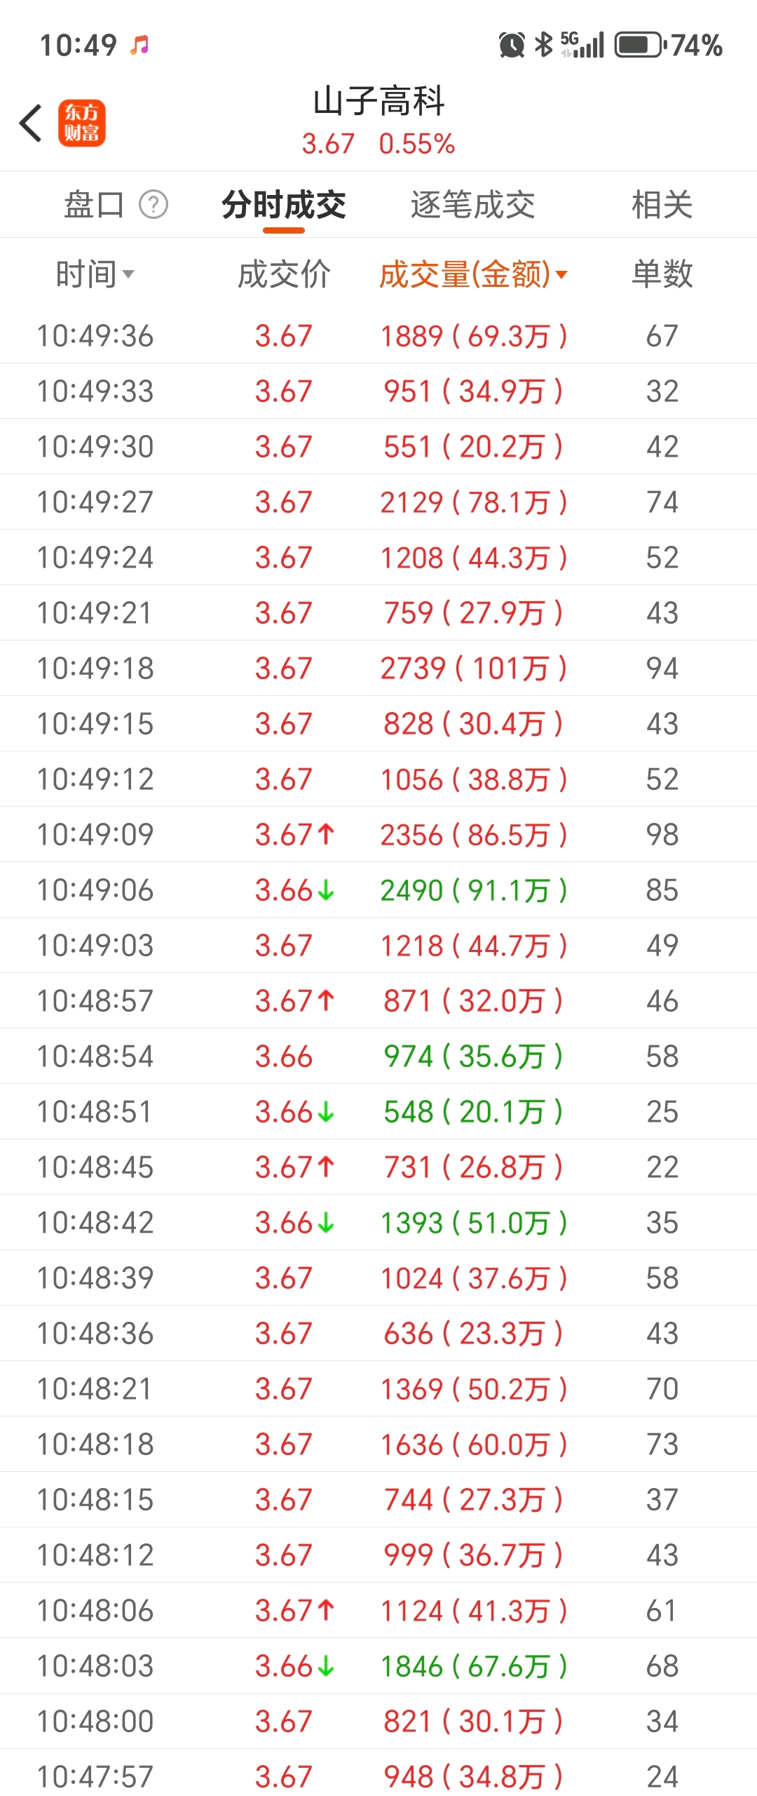Viewport: 757px width, 1796px height.
Task: Tap the Bluetooth status icon
Action: (543, 45)
